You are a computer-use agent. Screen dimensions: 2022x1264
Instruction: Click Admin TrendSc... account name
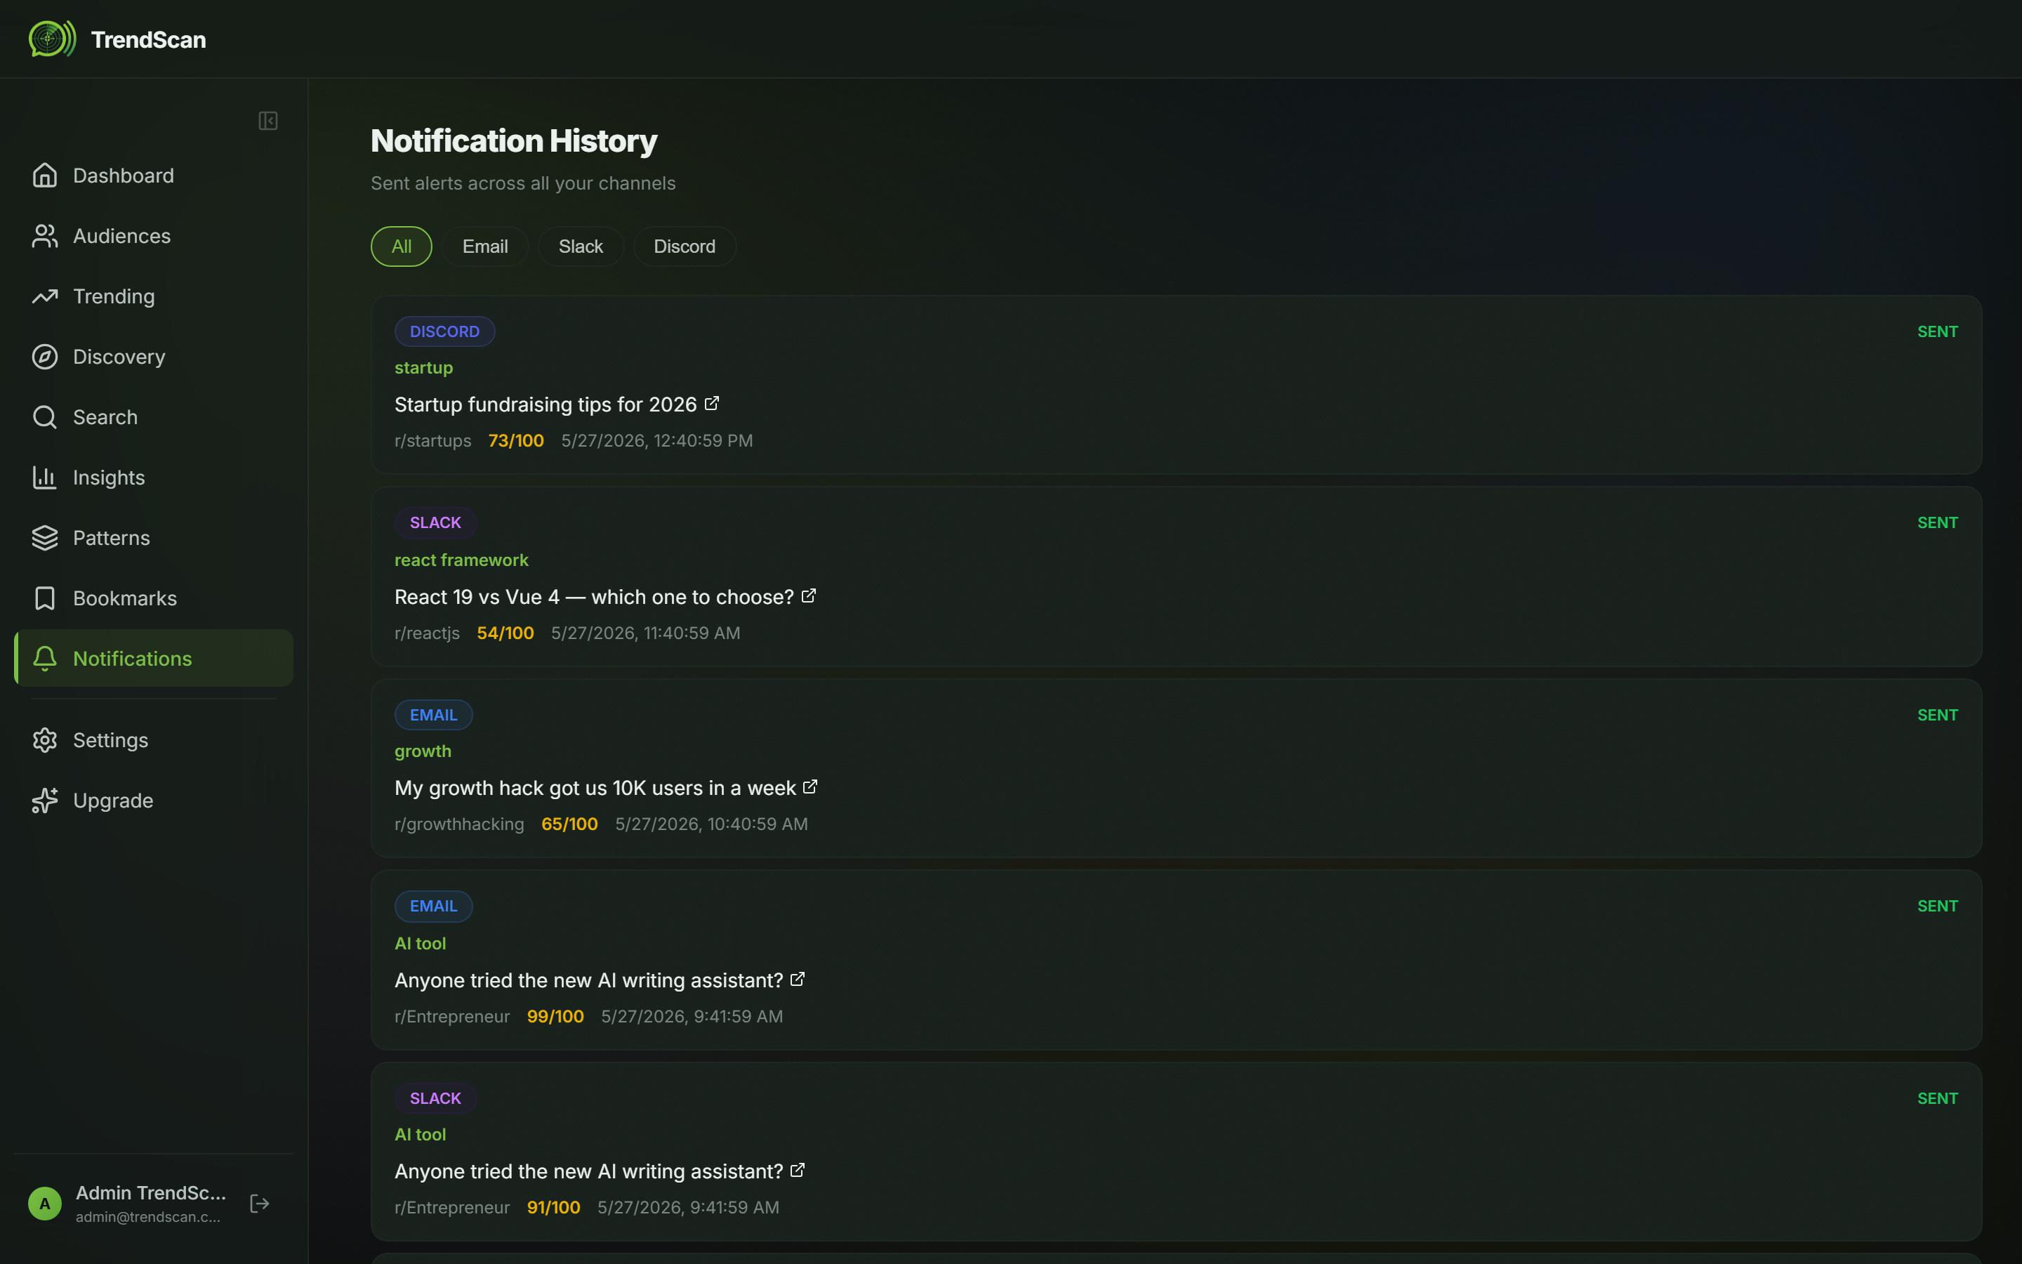tap(151, 1193)
